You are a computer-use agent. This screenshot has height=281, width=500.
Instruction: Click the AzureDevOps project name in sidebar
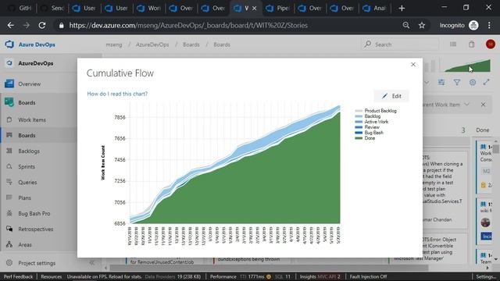tap(36, 63)
